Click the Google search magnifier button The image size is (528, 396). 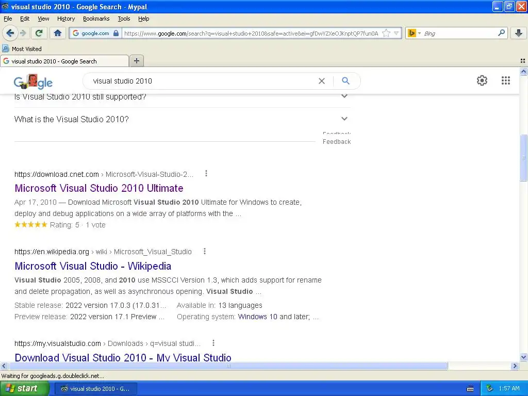pyautogui.click(x=345, y=81)
